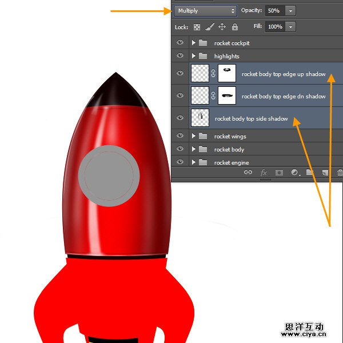This screenshot has height=343, width=343.
Task: Select rocket engine folder icon
Action: click(203, 162)
